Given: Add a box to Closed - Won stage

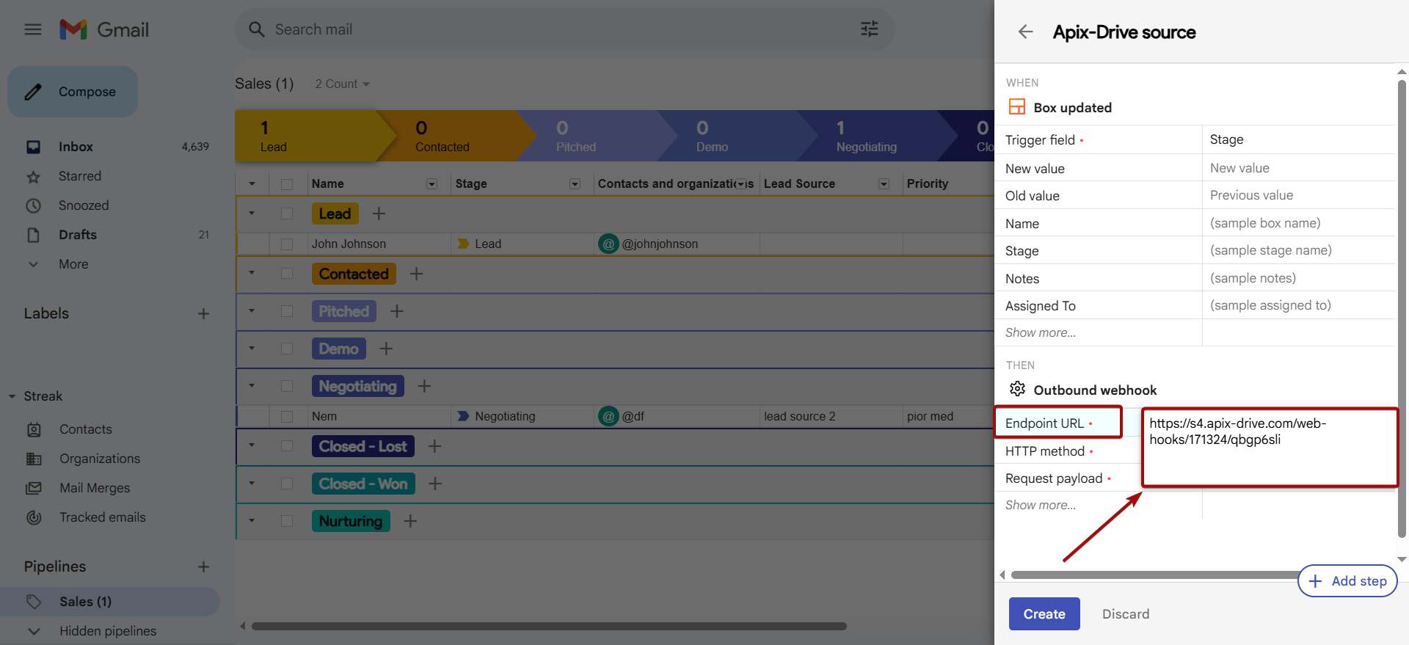Looking at the screenshot, I should tap(435, 484).
